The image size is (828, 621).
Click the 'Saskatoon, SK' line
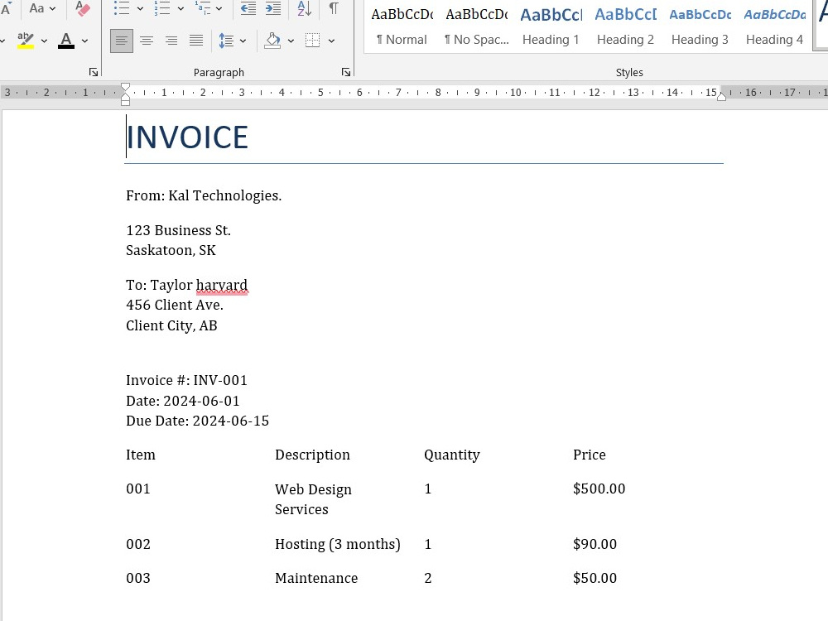(171, 250)
